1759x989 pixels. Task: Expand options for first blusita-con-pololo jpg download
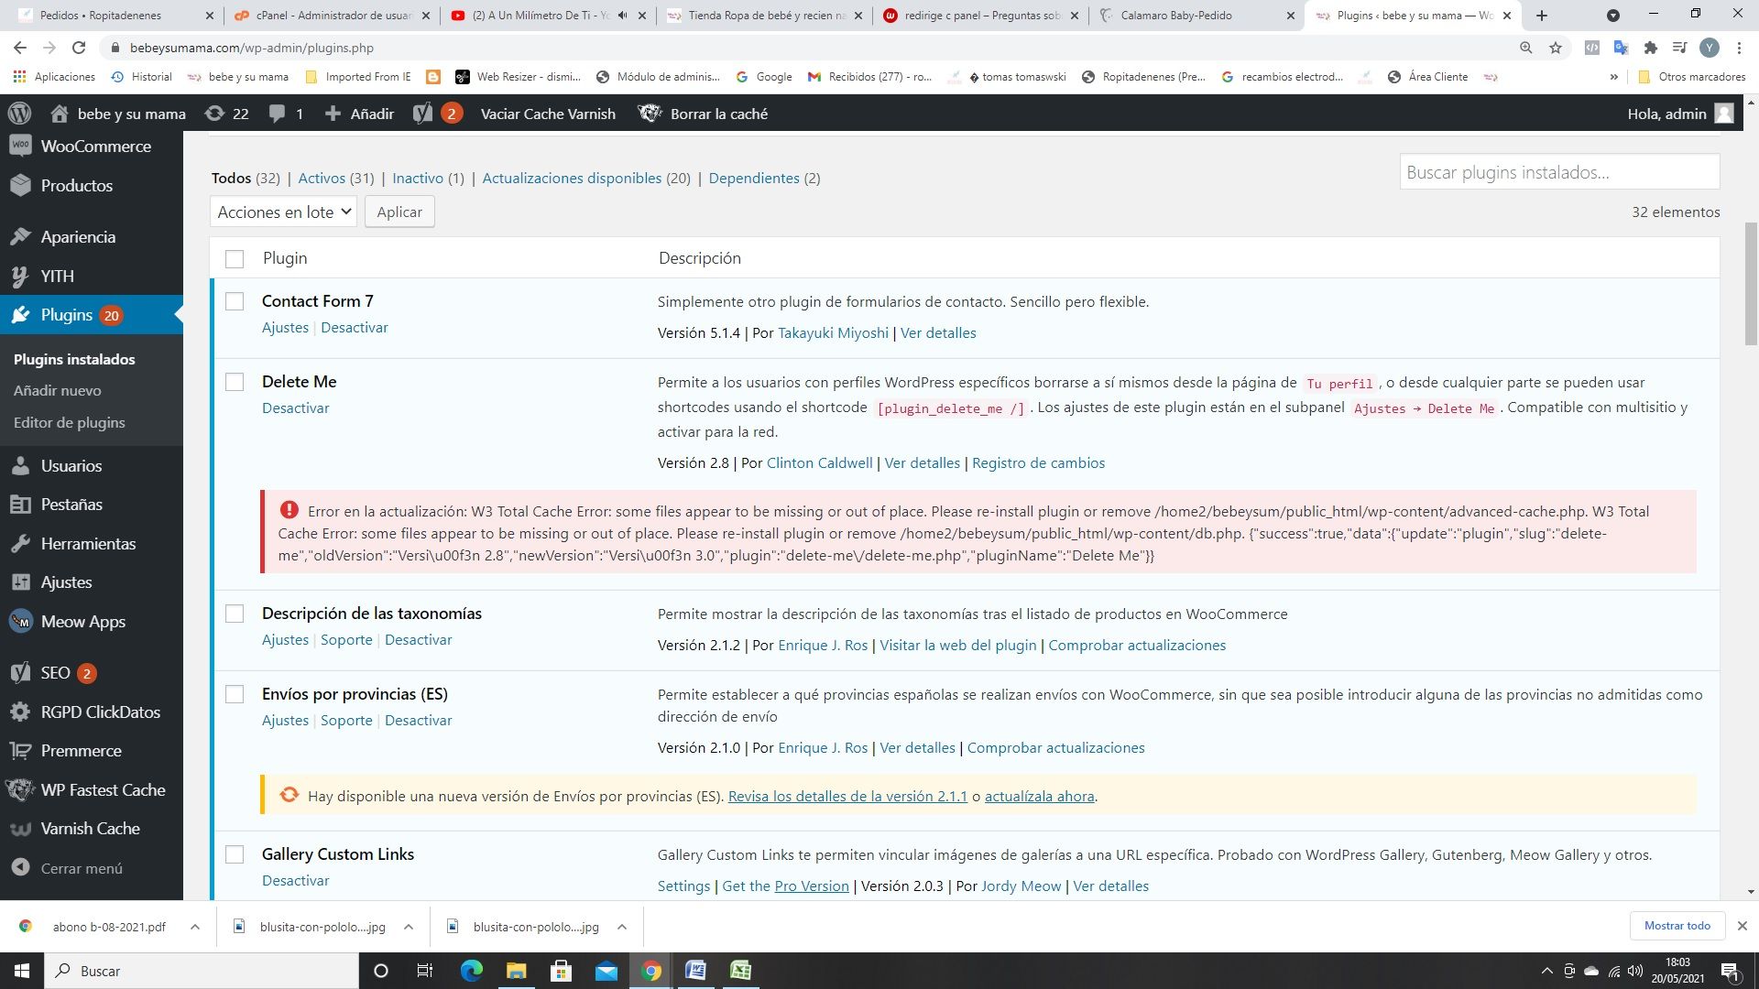(409, 927)
